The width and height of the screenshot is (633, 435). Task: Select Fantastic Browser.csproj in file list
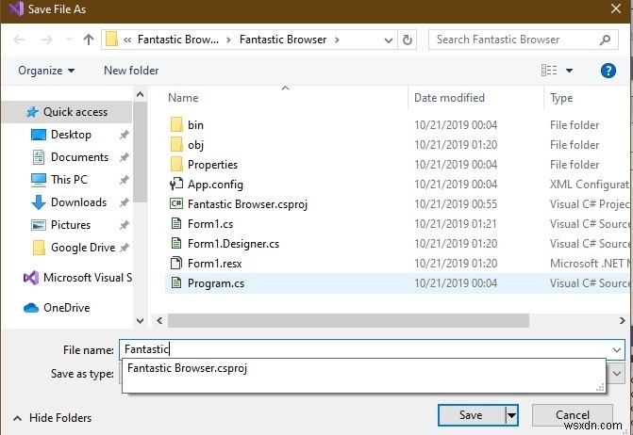[247, 204]
